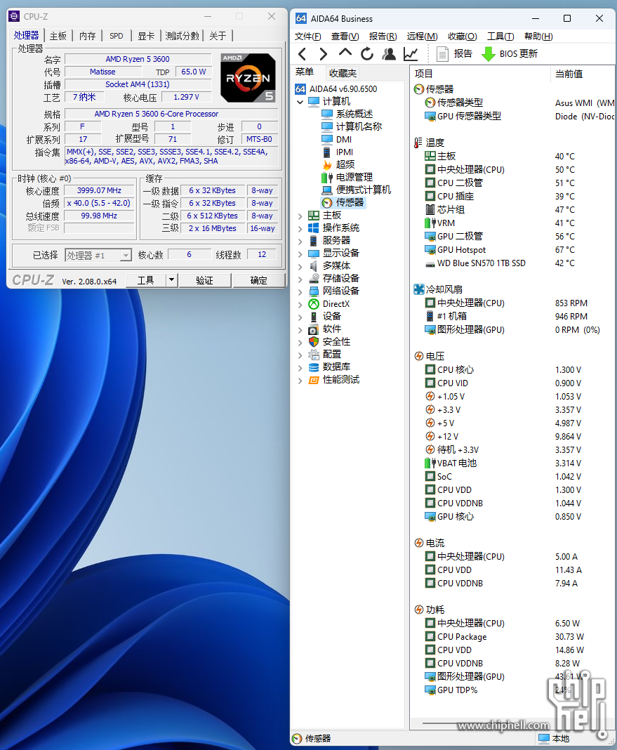
Task: Select the WD Blue SN570 1TB SSD row
Action: (512, 263)
